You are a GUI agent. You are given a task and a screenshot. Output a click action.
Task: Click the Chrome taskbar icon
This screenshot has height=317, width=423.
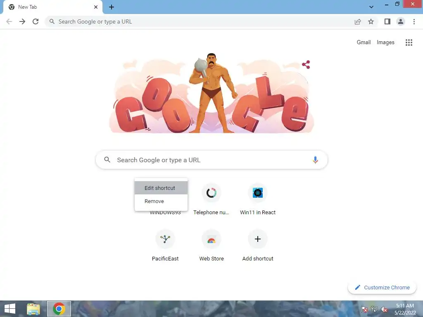(x=59, y=309)
